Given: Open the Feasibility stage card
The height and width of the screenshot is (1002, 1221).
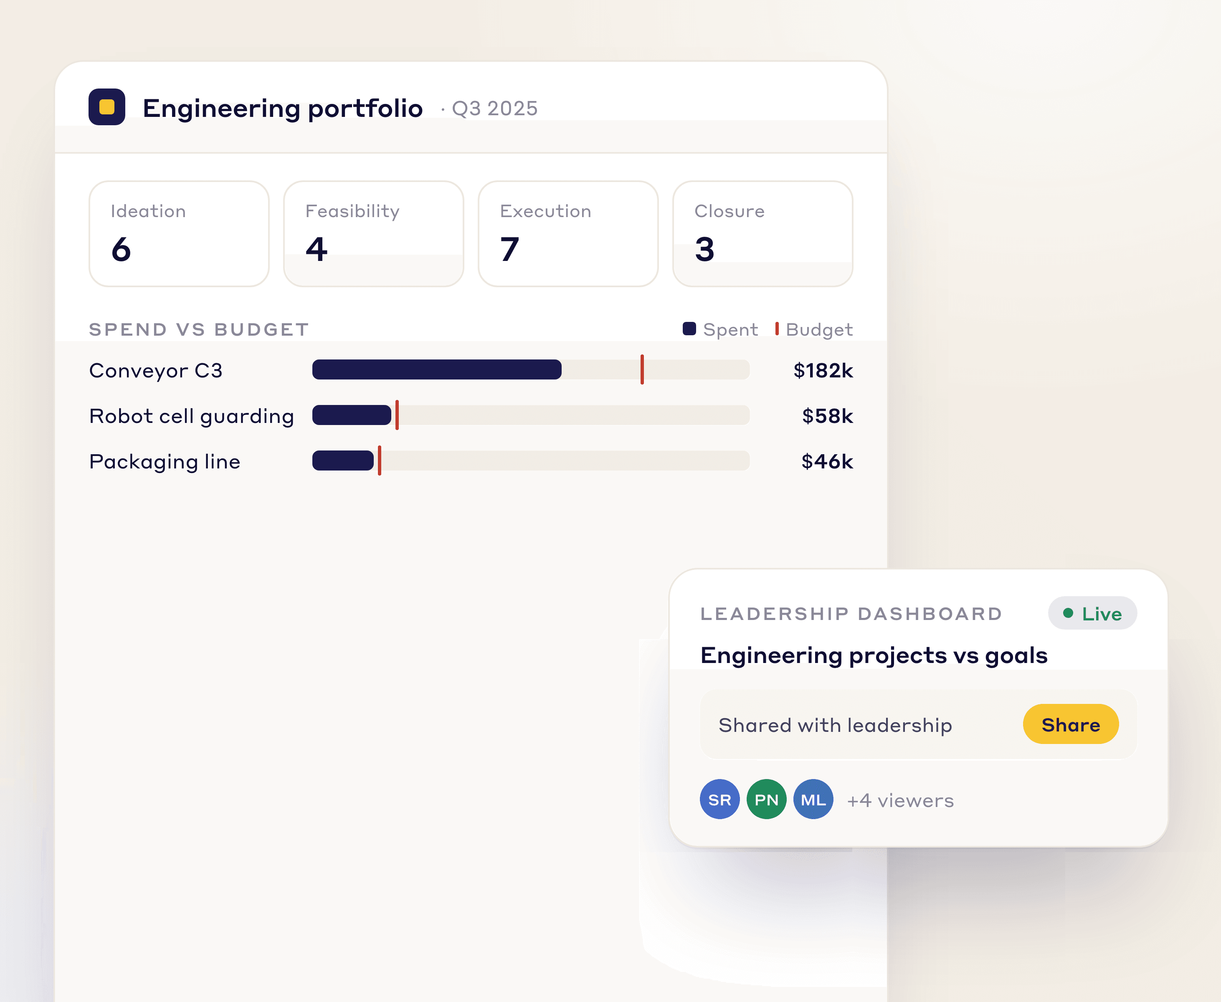Looking at the screenshot, I should pos(373,234).
